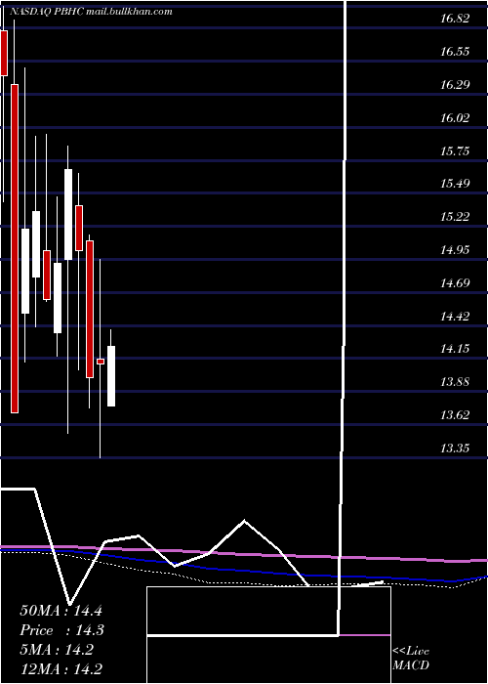Click the NASDAQ PBHC mail.bullkhan.com chart title
The width and height of the screenshot is (488, 684).
click(91, 12)
